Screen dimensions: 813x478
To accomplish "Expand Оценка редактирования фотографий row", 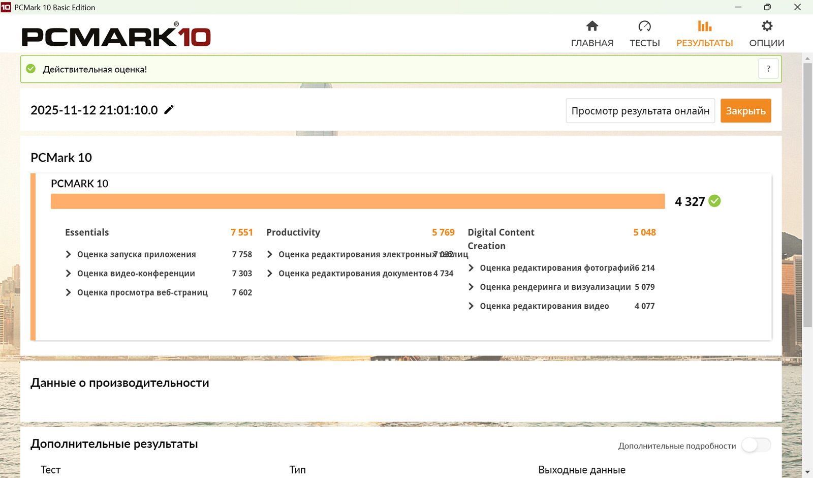I will point(471,268).
